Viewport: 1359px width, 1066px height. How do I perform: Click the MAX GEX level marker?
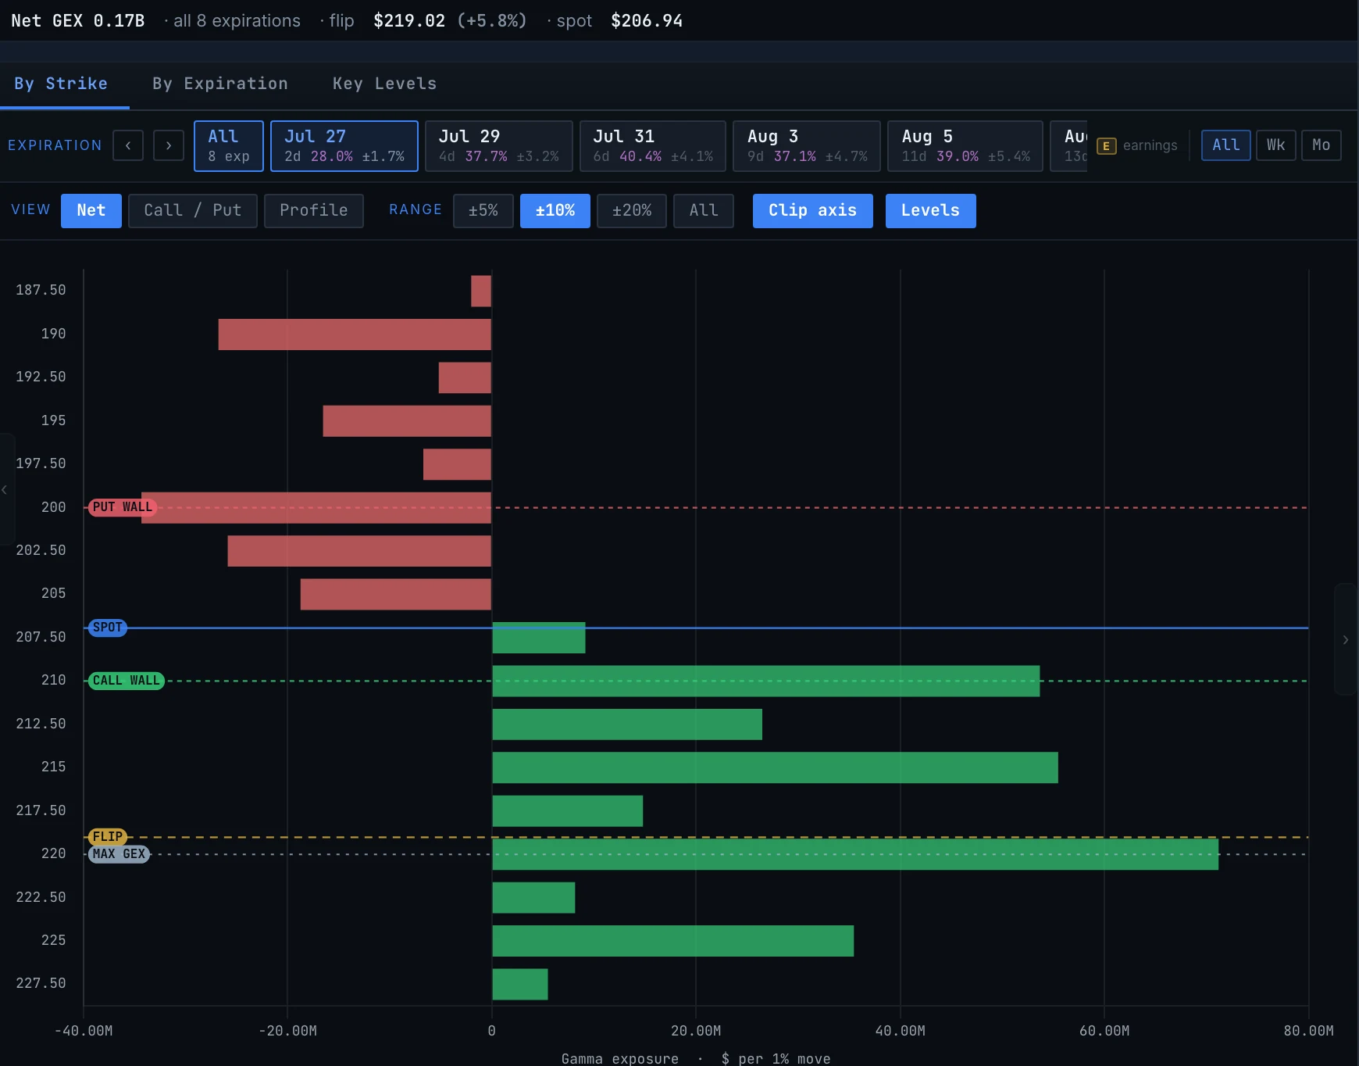(x=119, y=854)
